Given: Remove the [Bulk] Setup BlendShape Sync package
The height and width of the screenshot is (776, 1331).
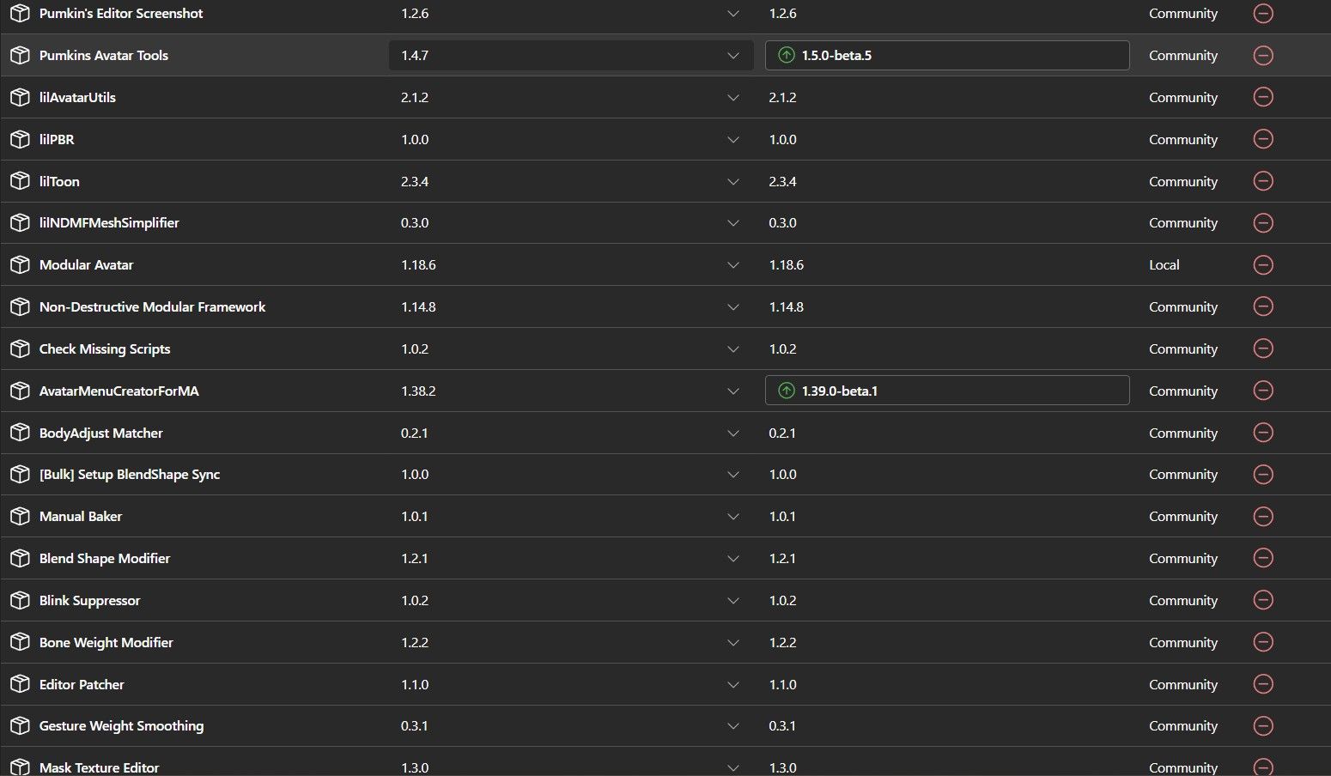Looking at the screenshot, I should [x=1263, y=475].
